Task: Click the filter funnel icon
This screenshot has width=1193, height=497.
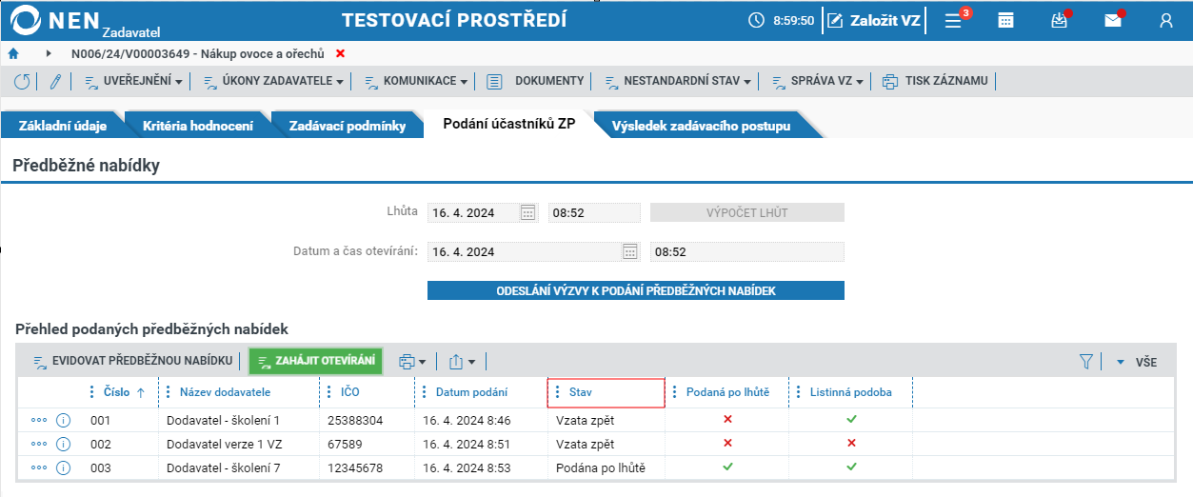Action: point(1086,362)
